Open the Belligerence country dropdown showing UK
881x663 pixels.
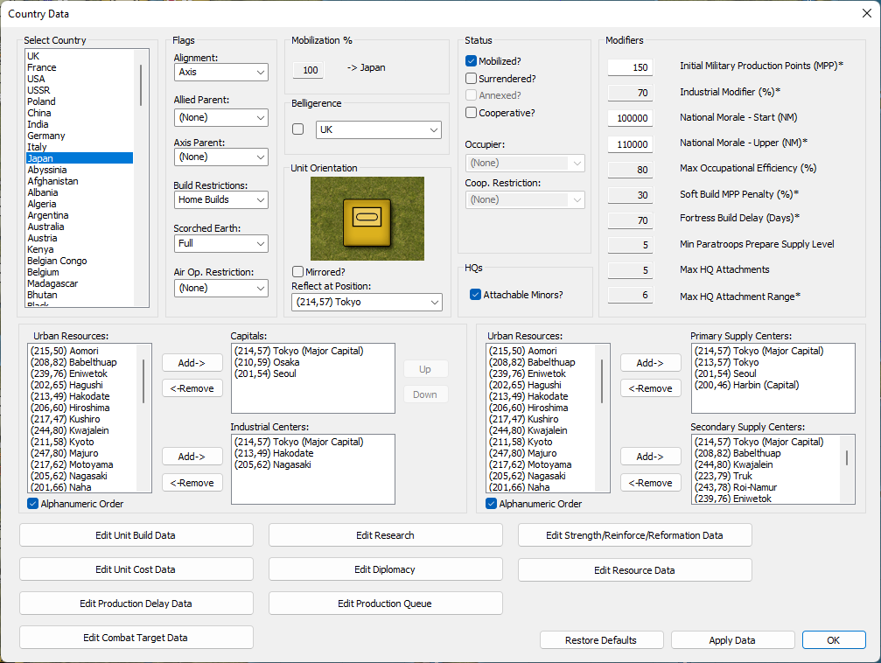coord(379,129)
